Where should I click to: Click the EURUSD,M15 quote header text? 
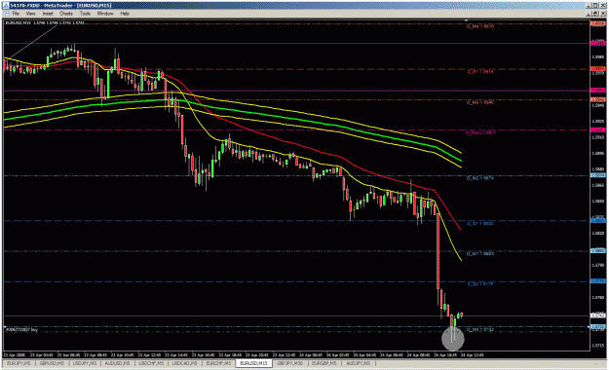[44, 23]
